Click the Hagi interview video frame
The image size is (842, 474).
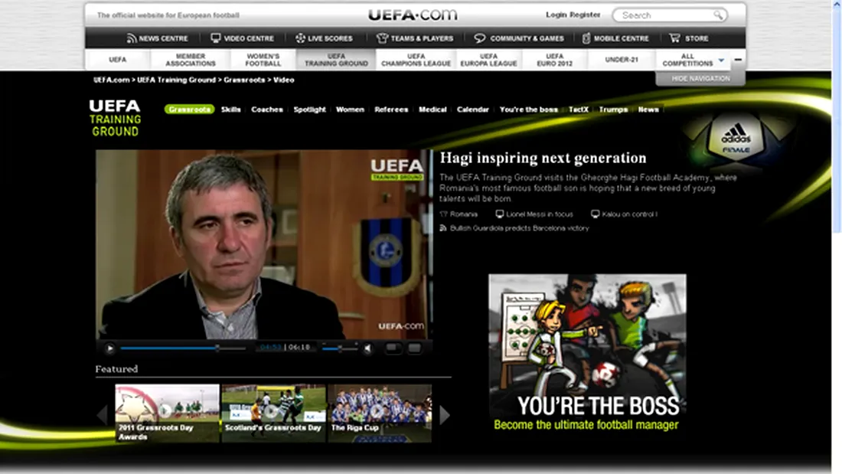[263, 244]
